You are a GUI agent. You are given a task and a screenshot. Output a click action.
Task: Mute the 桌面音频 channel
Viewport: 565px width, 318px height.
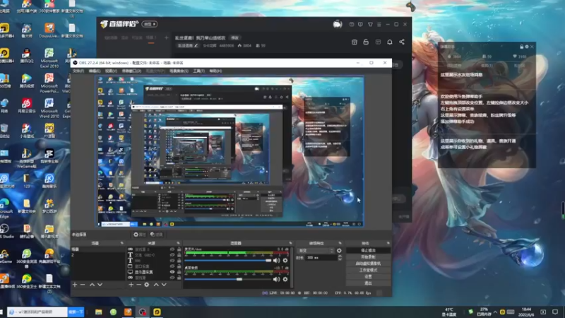[x=276, y=279]
